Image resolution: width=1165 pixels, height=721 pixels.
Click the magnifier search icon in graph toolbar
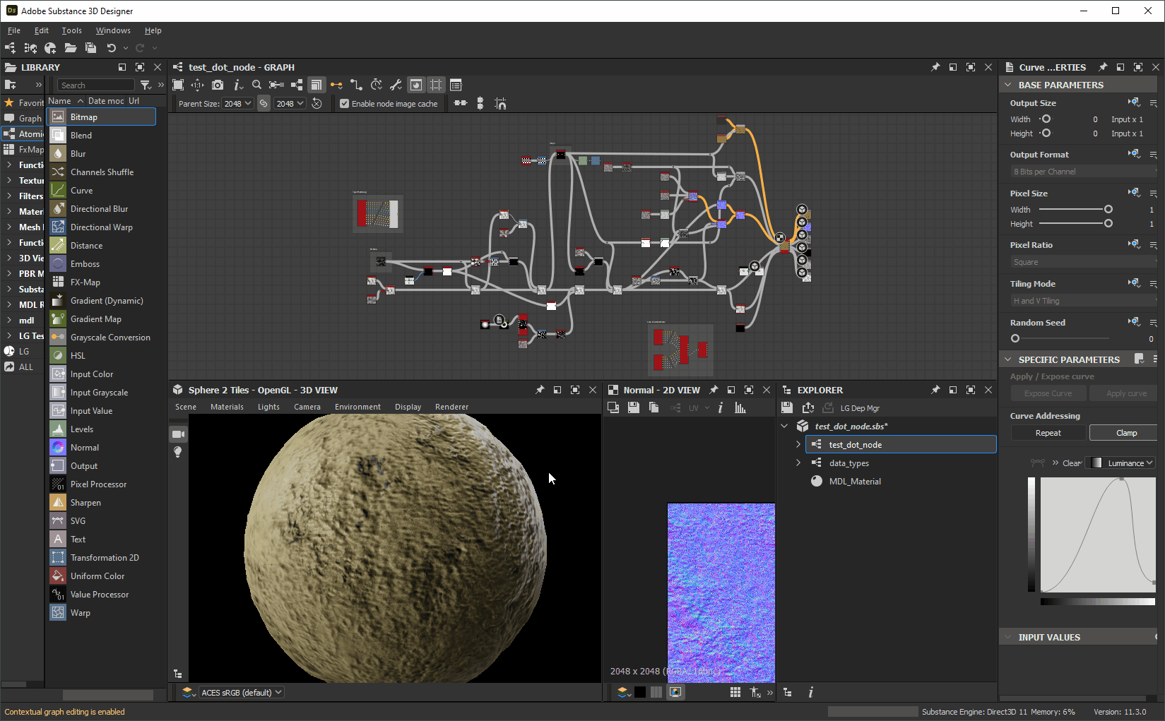tap(257, 85)
